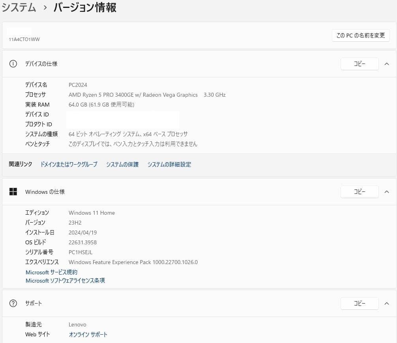Click the processor name AMD Ryzen text
This screenshot has height=343, width=397.
point(133,95)
